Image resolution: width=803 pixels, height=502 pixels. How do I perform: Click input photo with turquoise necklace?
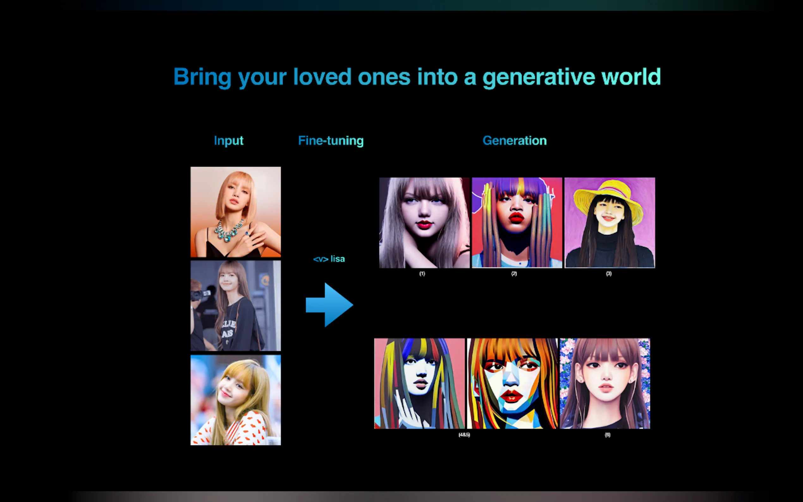click(x=235, y=212)
